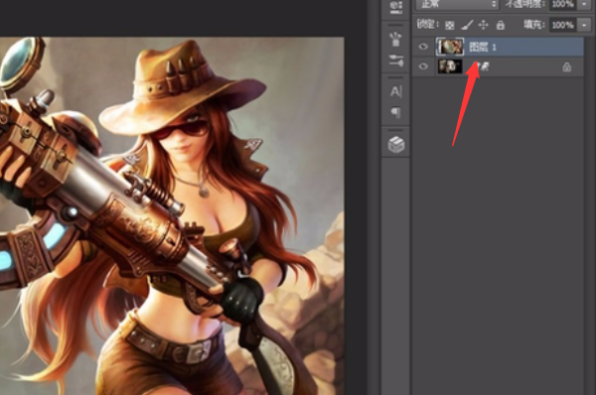Hide 图层 1 layer with eye icon

423,47
